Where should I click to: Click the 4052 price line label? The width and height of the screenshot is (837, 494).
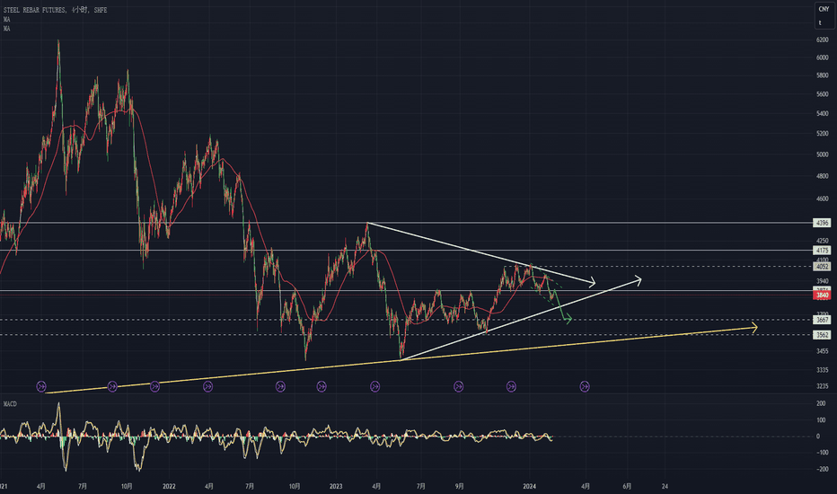(822, 267)
